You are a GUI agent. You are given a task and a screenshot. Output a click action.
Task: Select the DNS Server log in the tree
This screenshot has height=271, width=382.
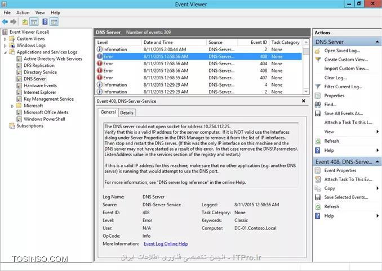pyautogui.click(x=34, y=79)
